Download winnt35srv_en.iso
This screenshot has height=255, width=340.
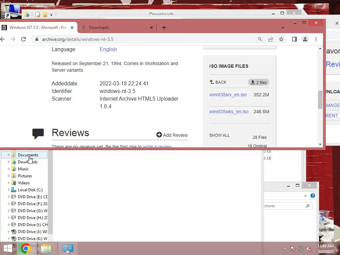(x=228, y=95)
